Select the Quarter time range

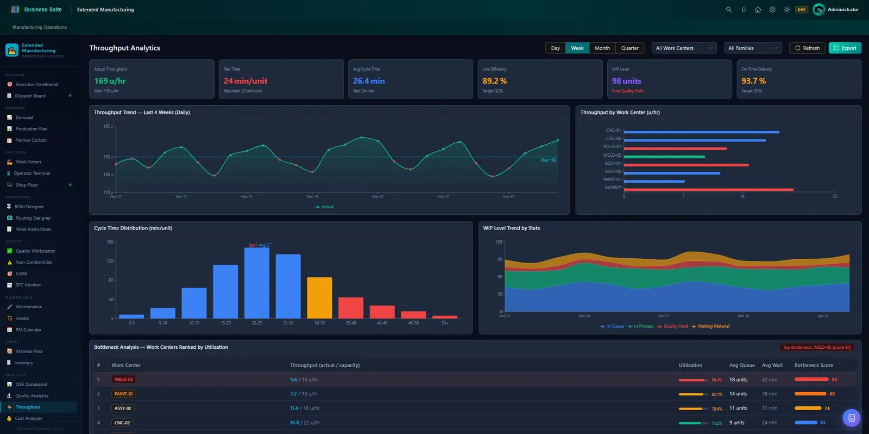click(x=630, y=48)
